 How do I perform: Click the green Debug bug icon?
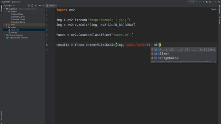pyautogui.click(x=203, y=2)
